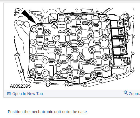Screen dimensions: 140x118
Task: Click the electrical connector at the diagram's top-right
Action: pos(126,21)
